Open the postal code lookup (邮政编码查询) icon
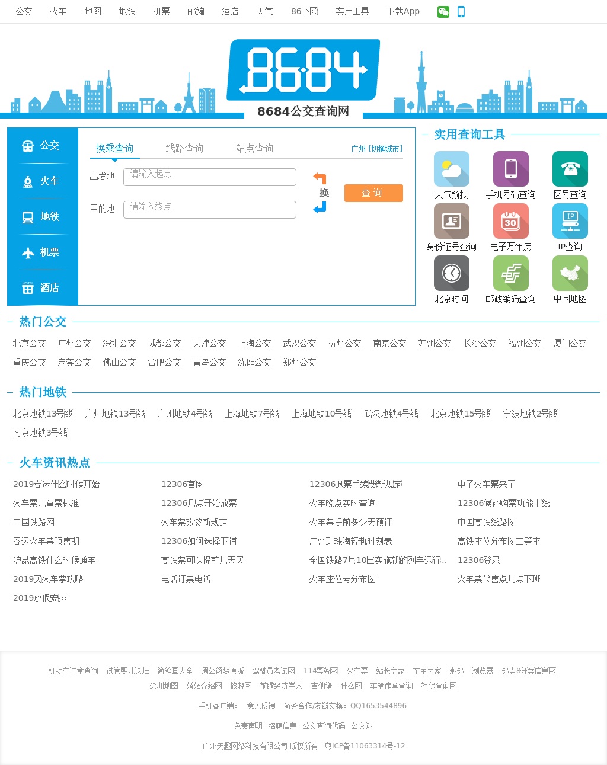Viewport: 607px width, 765px height. pyautogui.click(x=511, y=273)
